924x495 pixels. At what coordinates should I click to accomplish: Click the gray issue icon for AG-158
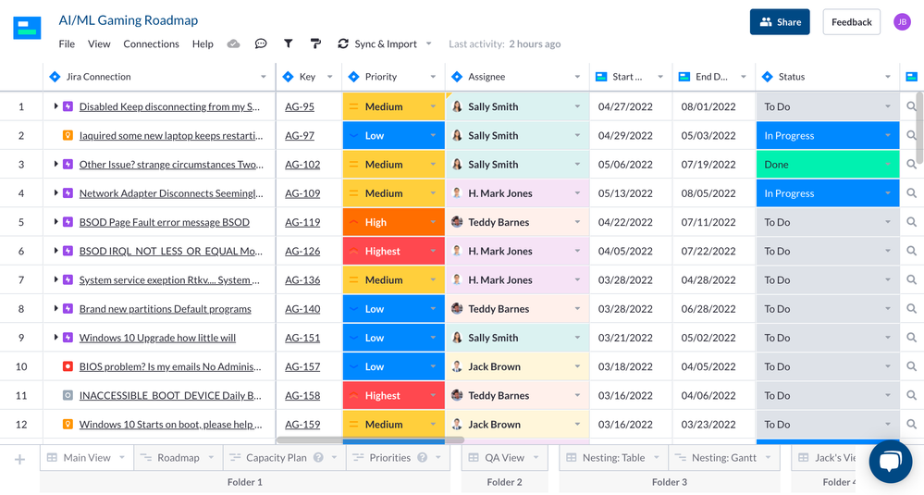click(x=68, y=395)
